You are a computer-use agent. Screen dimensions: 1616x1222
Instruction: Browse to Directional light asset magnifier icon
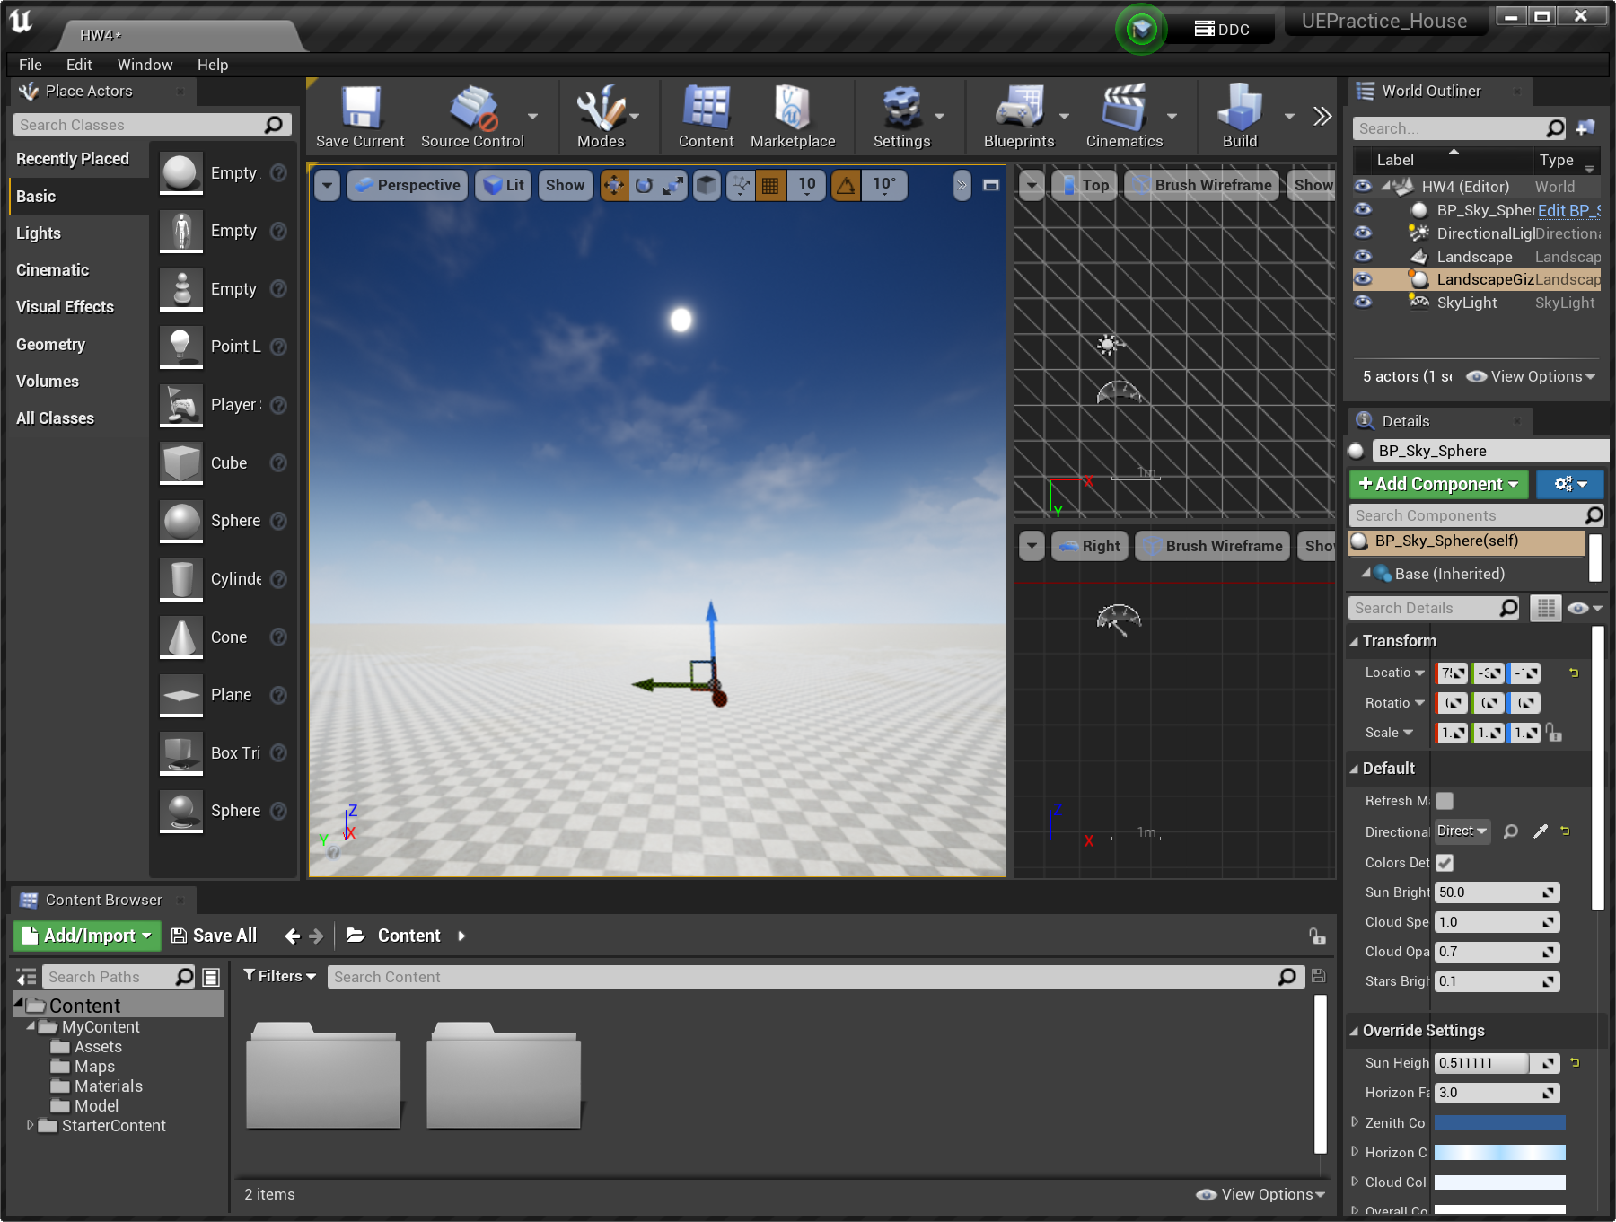(1511, 831)
